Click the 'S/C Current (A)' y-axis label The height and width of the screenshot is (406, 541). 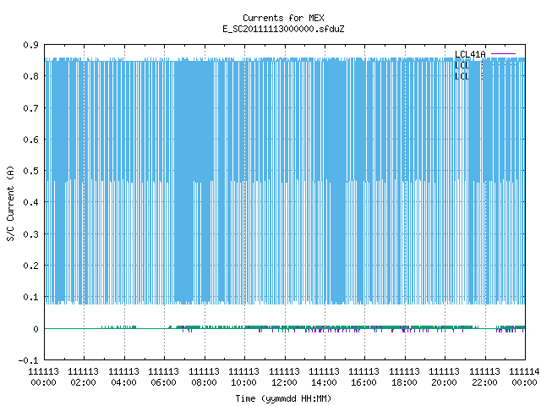point(10,203)
